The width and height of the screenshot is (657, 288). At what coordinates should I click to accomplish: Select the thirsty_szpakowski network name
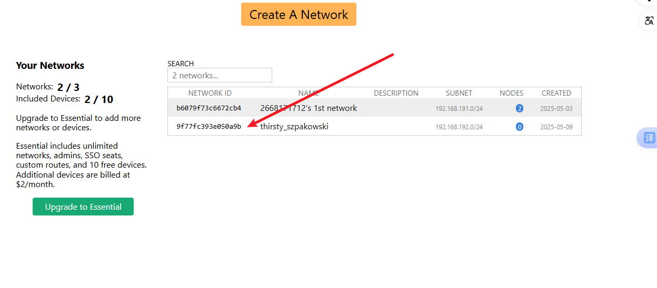coord(294,127)
